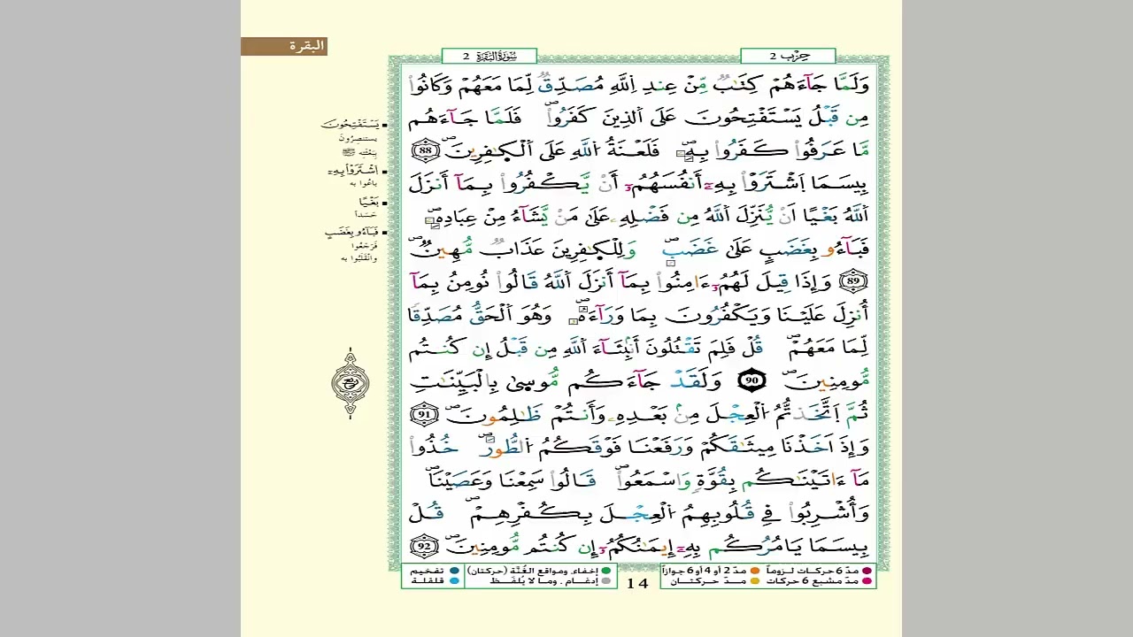Click the black verse 90 marker

point(751,380)
